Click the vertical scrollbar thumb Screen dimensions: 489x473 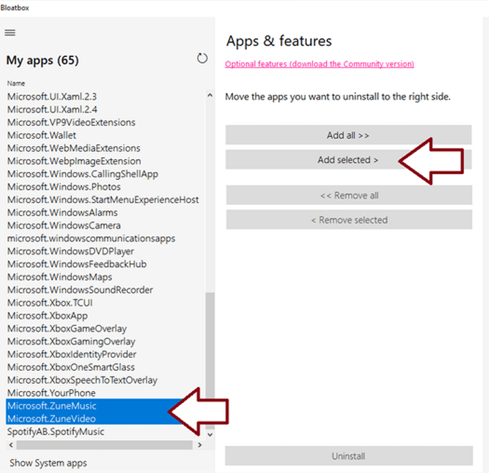tap(210, 360)
